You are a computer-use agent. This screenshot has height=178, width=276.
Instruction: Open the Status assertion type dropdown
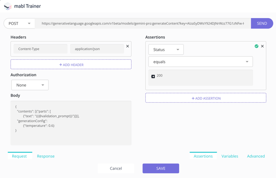[166, 49]
